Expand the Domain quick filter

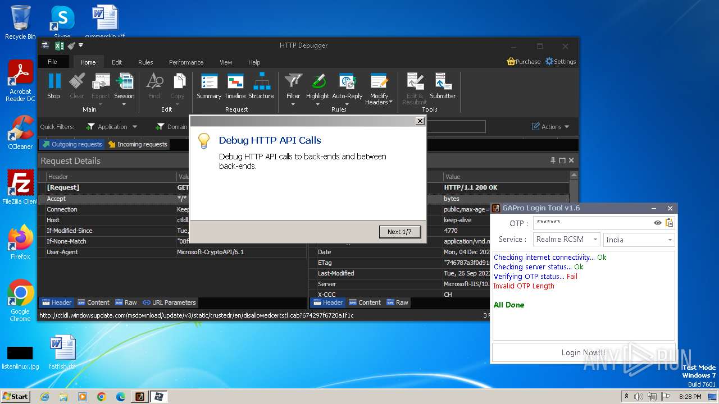172,127
